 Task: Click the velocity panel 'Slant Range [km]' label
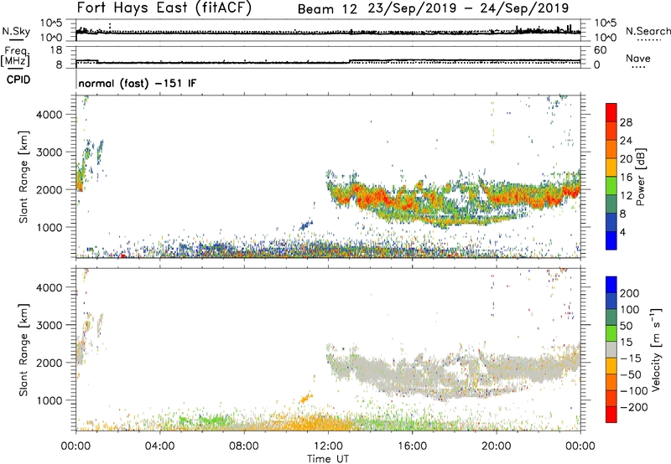point(23,350)
